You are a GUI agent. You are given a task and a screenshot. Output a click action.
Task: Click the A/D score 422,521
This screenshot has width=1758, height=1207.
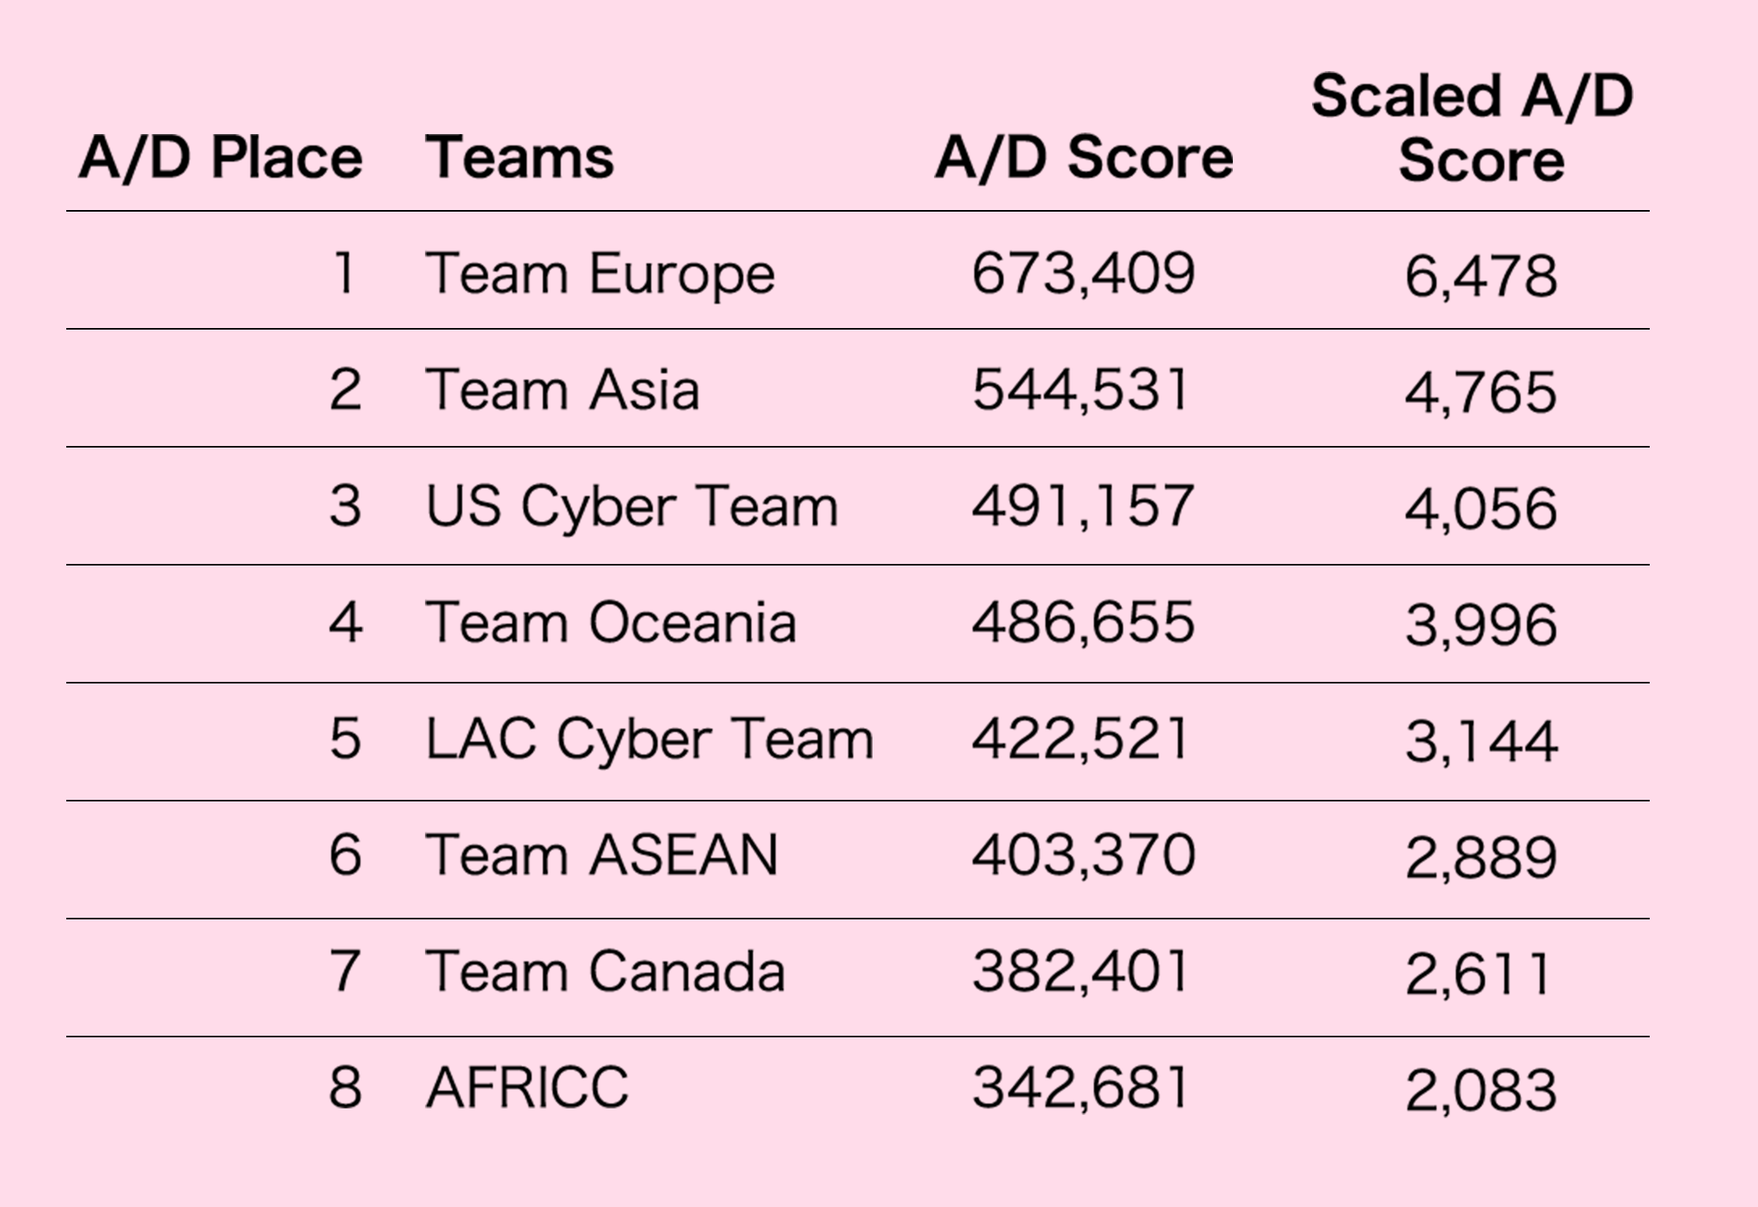[1080, 739]
